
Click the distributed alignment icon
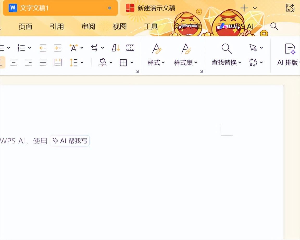point(58,62)
